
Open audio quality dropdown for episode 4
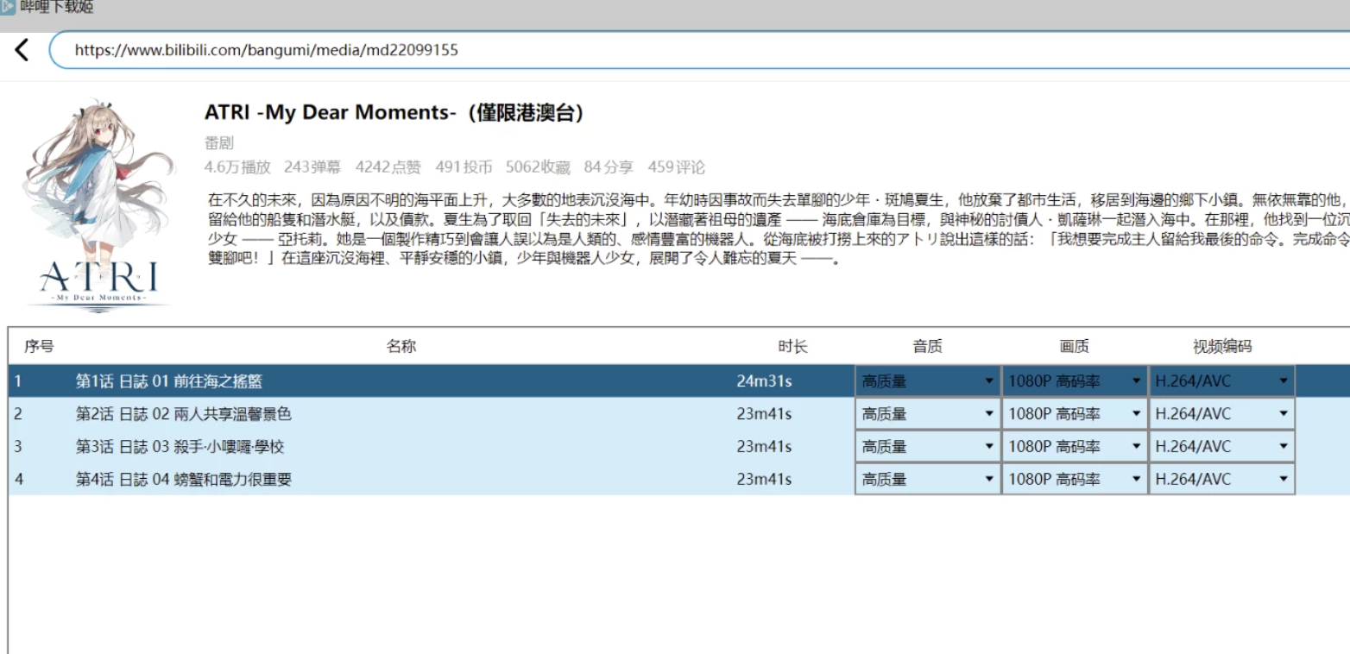928,480
